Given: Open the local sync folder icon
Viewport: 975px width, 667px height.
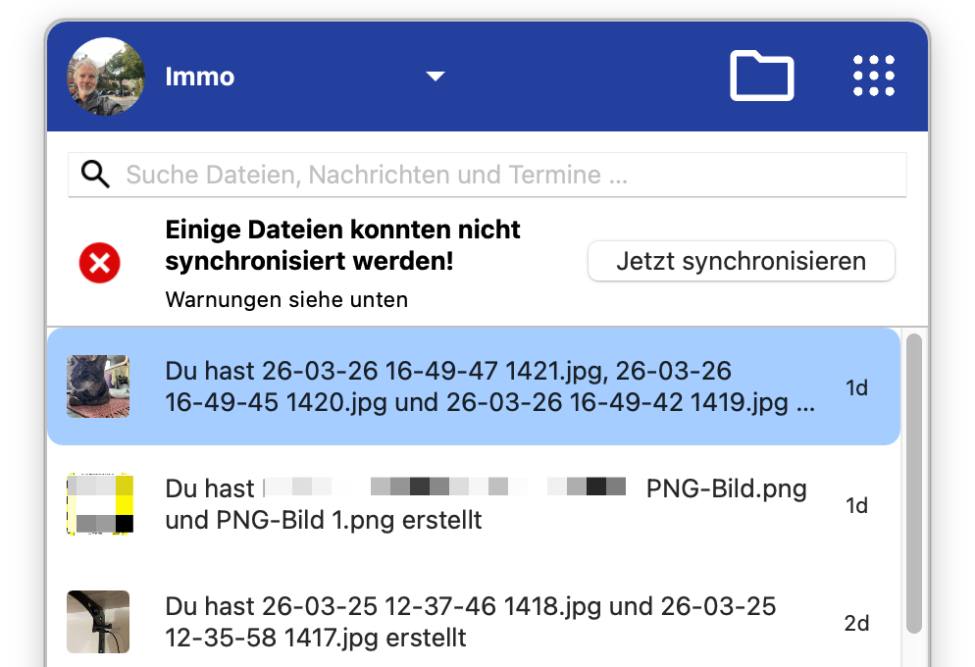Looking at the screenshot, I should (761, 76).
